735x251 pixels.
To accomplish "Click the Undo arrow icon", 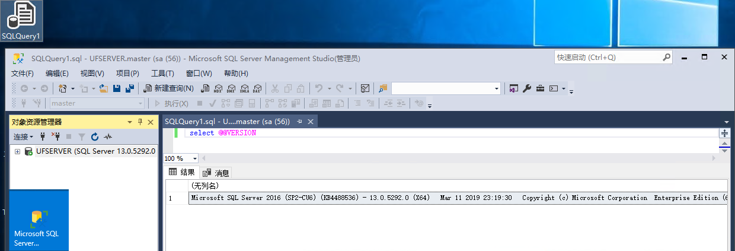I will pos(318,88).
